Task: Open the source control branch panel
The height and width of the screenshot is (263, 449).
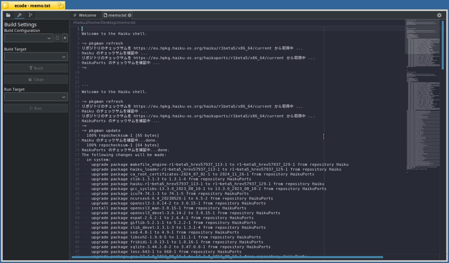Action: click(x=30, y=15)
